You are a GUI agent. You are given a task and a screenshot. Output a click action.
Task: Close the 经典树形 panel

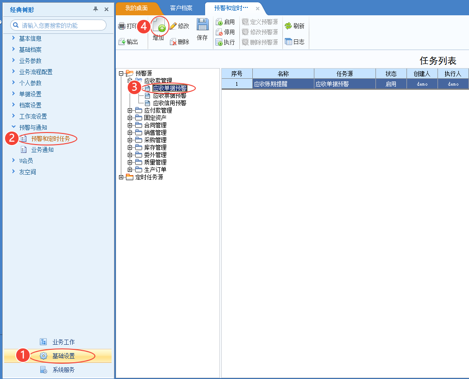click(x=106, y=9)
